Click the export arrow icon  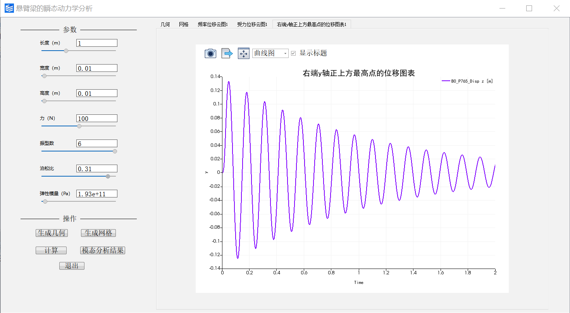(x=227, y=53)
